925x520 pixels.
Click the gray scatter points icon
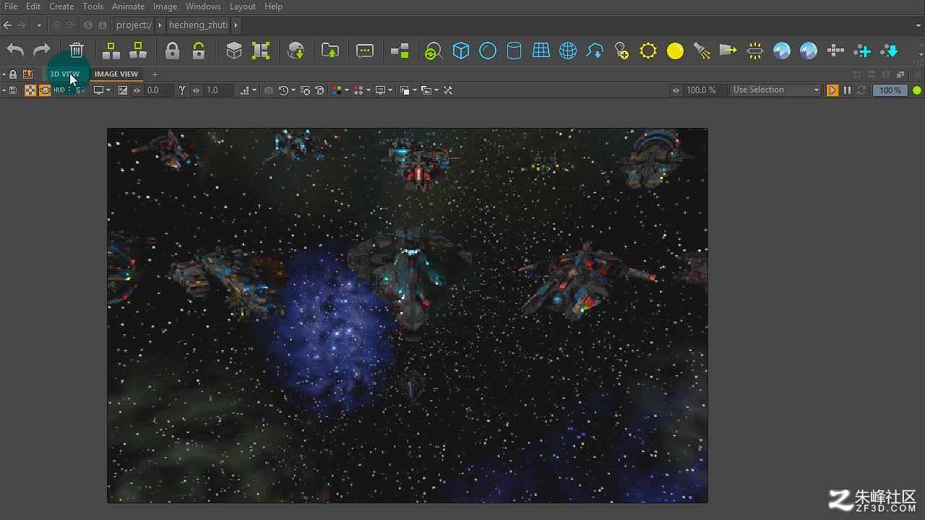(835, 51)
